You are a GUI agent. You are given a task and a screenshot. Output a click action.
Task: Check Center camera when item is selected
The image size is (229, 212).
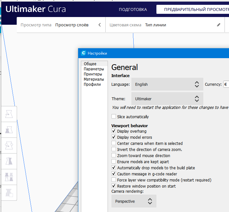[114, 143]
